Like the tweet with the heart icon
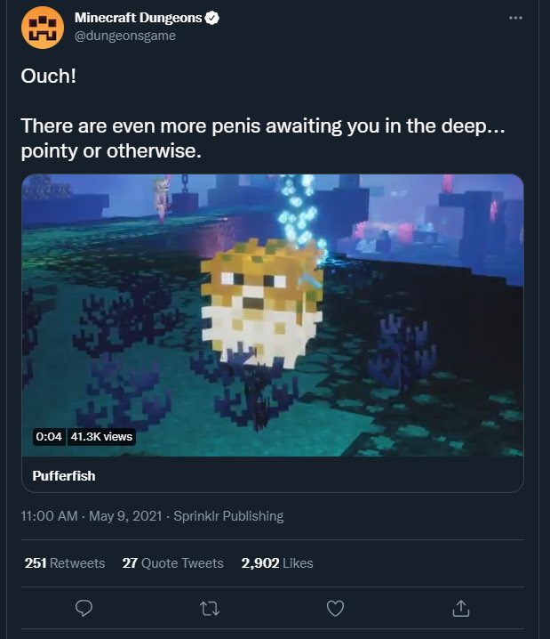Viewport: 550px width, 639px height. pos(335,609)
